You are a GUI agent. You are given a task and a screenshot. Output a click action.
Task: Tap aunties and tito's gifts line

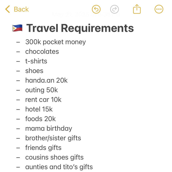(59, 167)
